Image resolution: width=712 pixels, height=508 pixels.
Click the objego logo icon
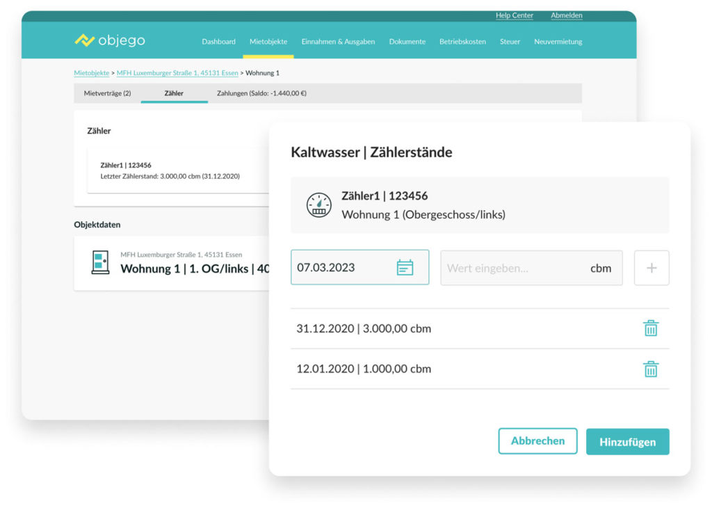(84, 40)
